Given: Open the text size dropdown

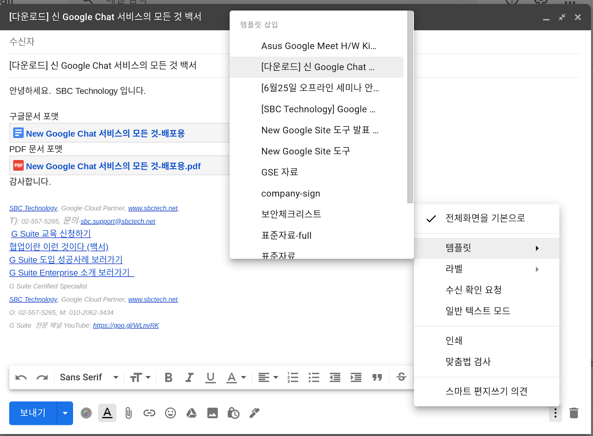Looking at the screenshot, I should pos(140,377).
